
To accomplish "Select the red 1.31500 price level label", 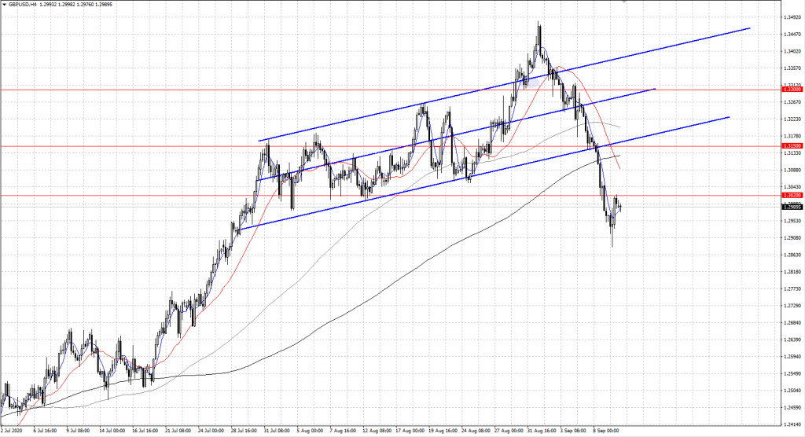I will point(792,146).
